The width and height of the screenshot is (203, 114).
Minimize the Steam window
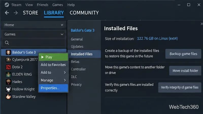179,5
